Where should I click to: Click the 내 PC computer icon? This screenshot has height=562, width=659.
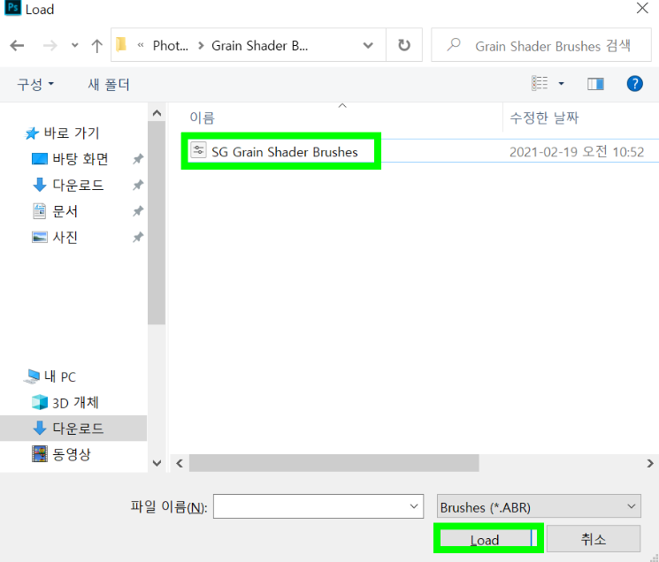click(x=31, y=376)
